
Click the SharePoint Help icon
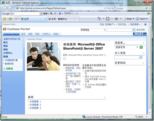[146, 24]
